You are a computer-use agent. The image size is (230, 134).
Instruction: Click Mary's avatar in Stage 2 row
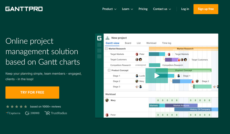coord(137,81)
